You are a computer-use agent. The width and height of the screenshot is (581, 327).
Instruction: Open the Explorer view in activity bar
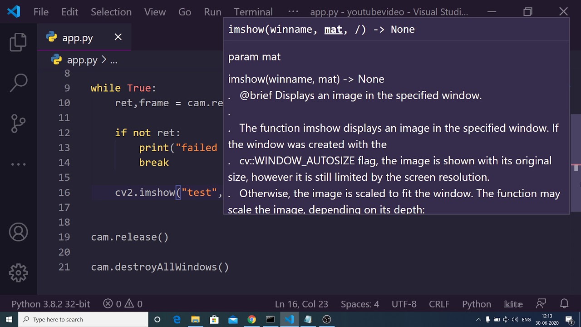pyautogui.click(x=19, y=42)
